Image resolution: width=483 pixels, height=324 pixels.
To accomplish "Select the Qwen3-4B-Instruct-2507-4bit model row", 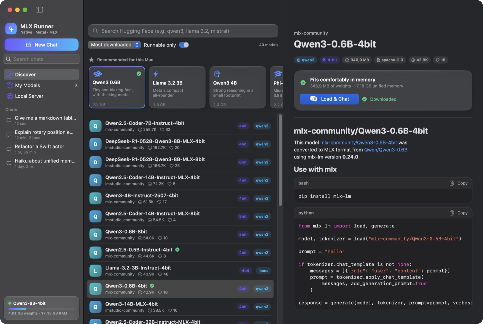I will tap(181, 198).
